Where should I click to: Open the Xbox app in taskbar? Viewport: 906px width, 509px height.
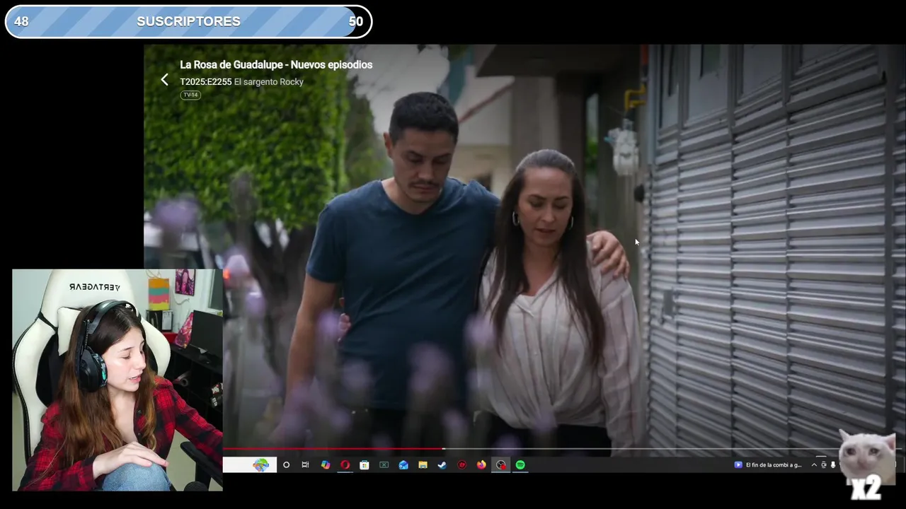[384, 464]
